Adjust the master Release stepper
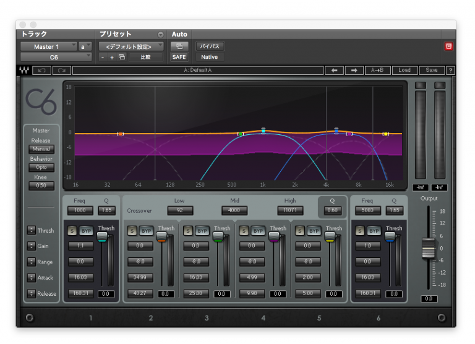 tap(32, 293)
